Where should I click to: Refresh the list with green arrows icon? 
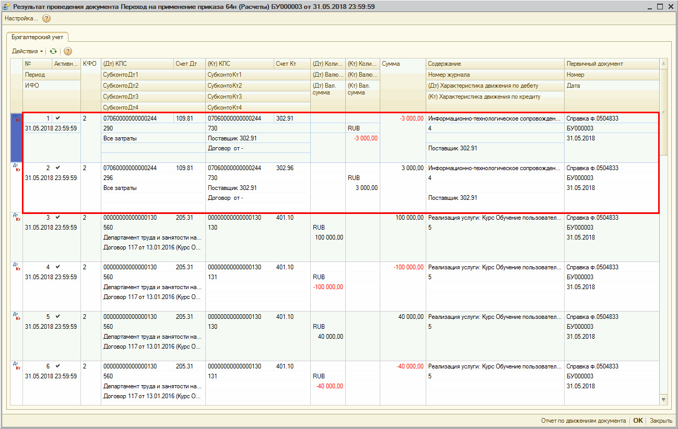tap(53, 51)
